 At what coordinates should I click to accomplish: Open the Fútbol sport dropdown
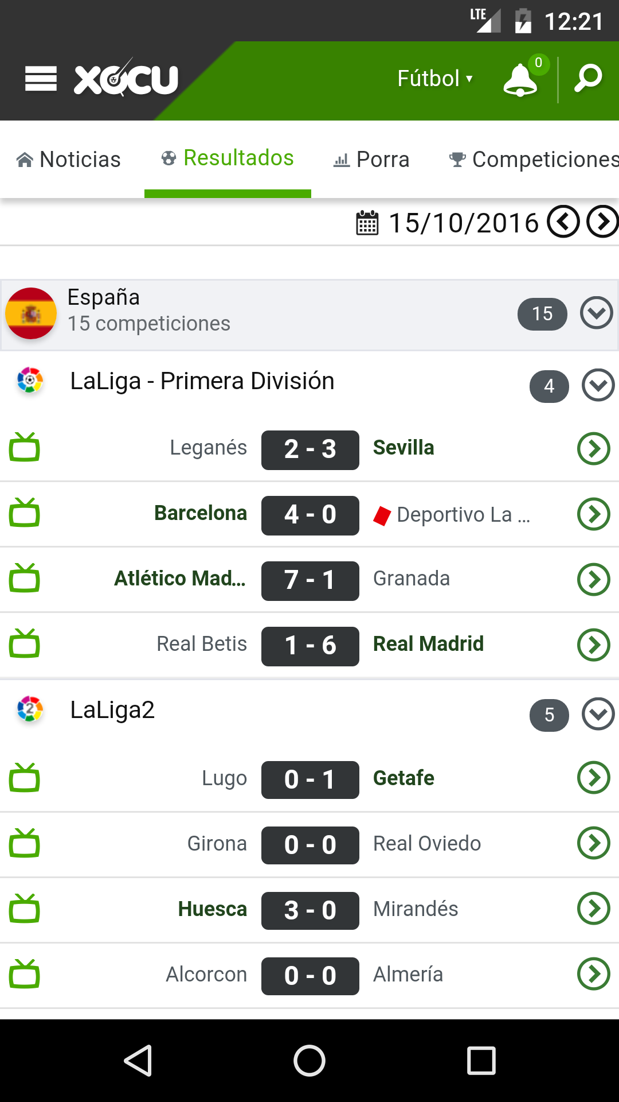[x=435, y=79]
